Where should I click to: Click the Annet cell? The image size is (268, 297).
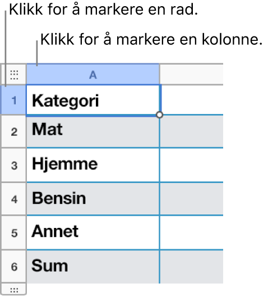pyautogui.click(x=93, y=232)
